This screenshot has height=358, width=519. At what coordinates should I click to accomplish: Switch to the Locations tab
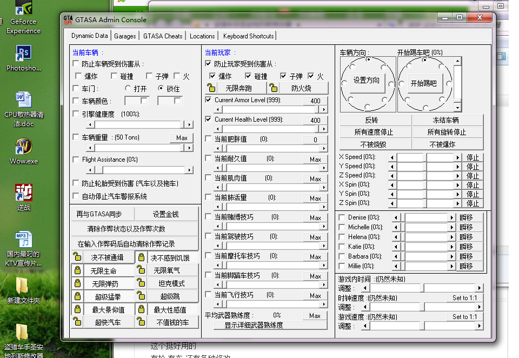(202, 36)
